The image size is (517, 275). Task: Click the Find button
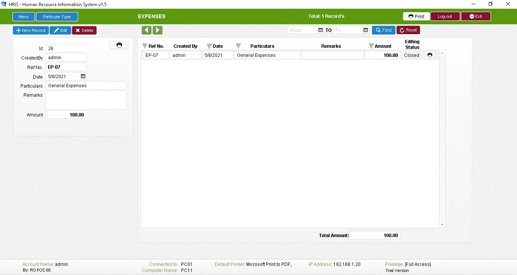click(x=383, y=30)
